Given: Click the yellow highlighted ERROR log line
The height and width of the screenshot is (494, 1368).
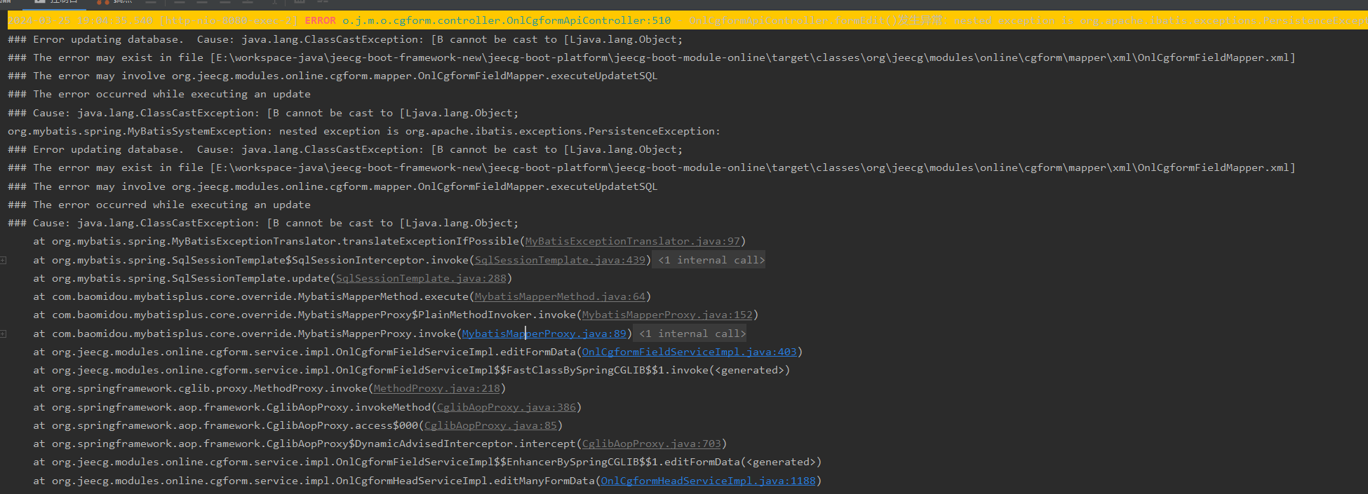Looking at the screenshot, I should pyautogui.click(x=491, y=20).
